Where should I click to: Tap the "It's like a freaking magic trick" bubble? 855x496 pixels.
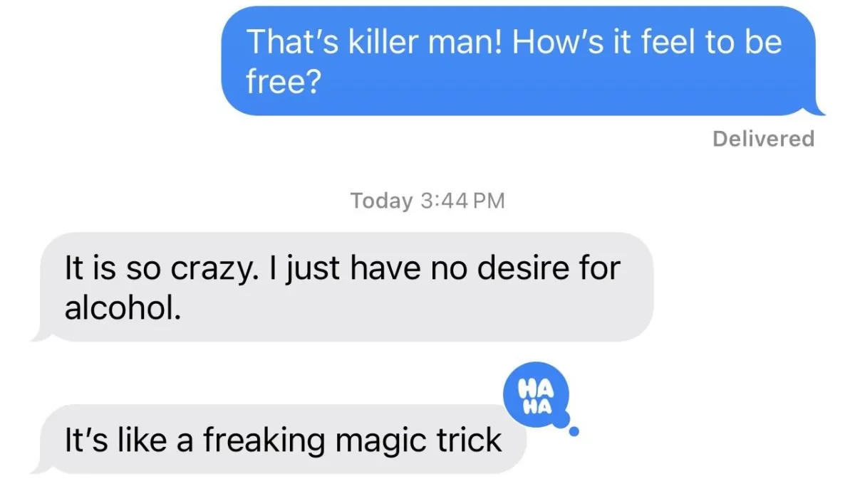click(283, 440)
